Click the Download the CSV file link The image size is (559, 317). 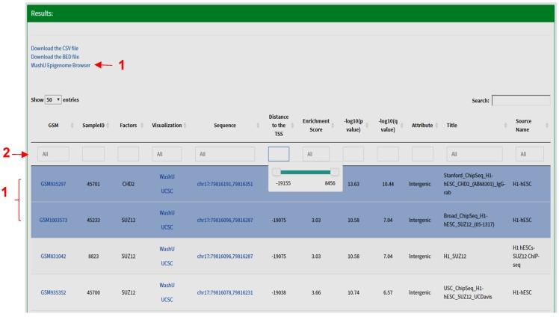pyautogui.click(x=54, y=49)
